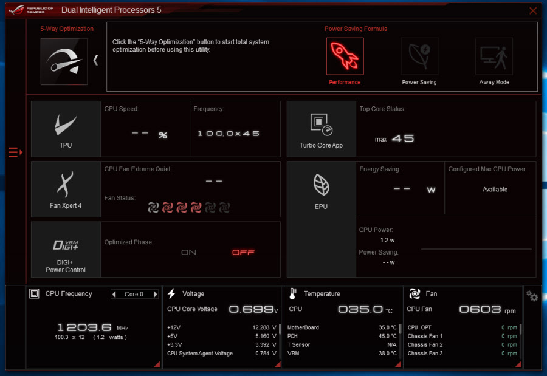Expand the Temperature panel corner arrow
The width and height of the screenshot is (547, 376).
pyautogui.click(x=397, y=364)
